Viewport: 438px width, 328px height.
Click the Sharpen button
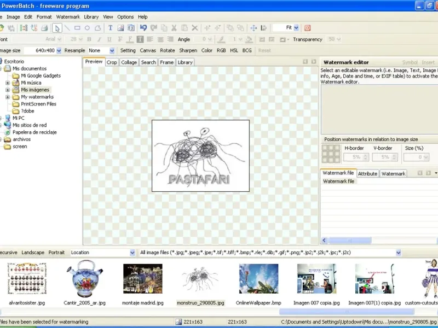pyautogui.click(x=188, y=50)
